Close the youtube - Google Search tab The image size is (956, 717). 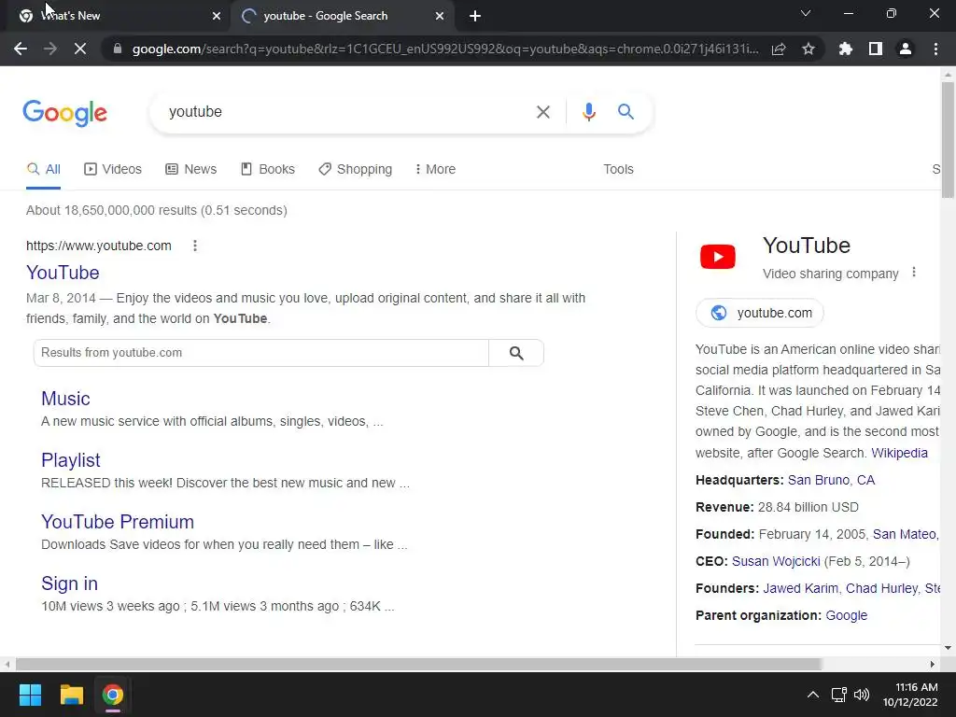tap(440, 16)
